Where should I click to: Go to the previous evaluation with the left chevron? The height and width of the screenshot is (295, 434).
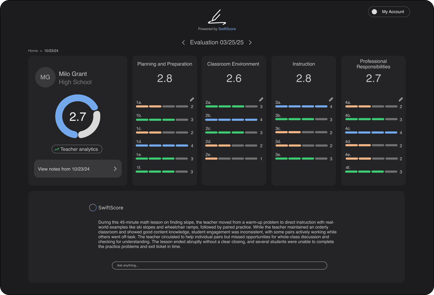pyautogui.click(x=183, y=42)
